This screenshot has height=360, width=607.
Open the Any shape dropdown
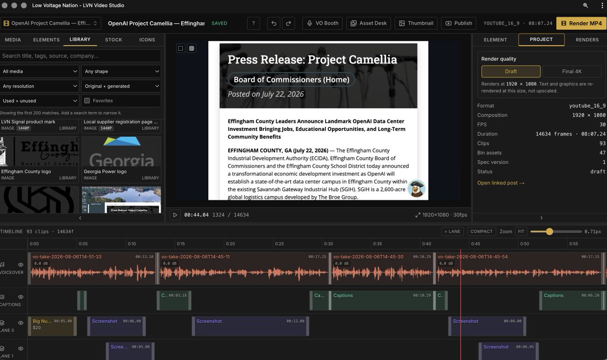click(x=121, y=71)
